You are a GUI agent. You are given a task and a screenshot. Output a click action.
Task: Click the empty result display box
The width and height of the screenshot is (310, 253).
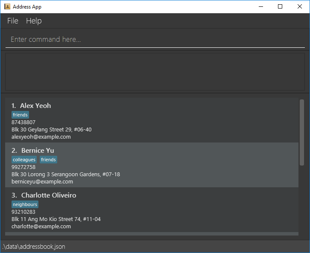click(x=155, y=72)
